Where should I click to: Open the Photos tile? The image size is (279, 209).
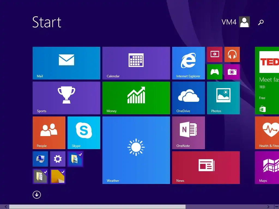[x=223, y=98]
